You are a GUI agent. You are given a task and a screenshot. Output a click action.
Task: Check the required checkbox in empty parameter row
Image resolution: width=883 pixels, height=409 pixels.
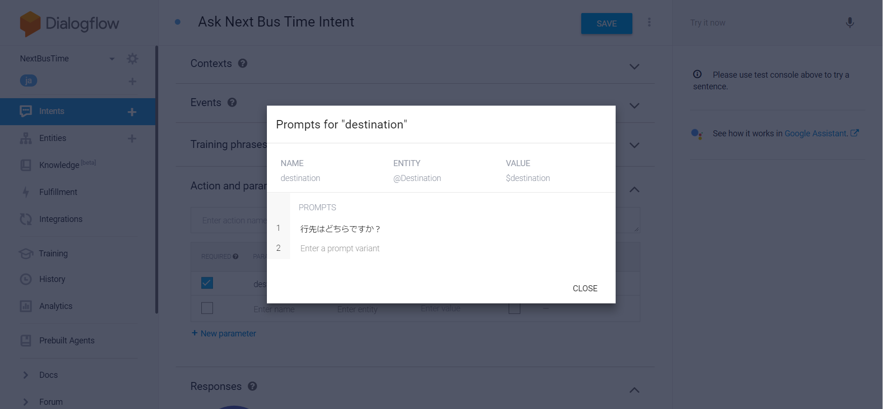point(207,308)
